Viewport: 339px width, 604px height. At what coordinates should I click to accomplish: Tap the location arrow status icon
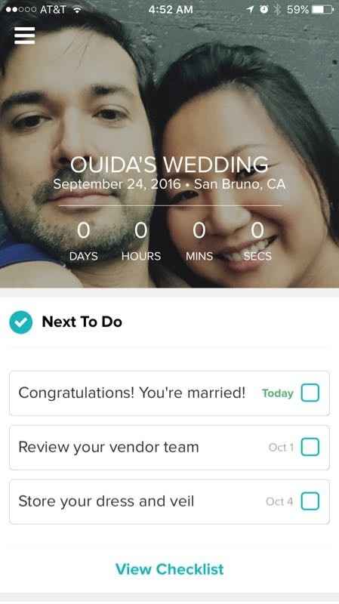pos(251,9)
